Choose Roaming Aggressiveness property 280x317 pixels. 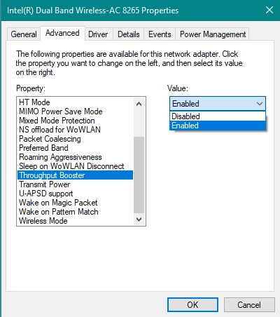75,157
